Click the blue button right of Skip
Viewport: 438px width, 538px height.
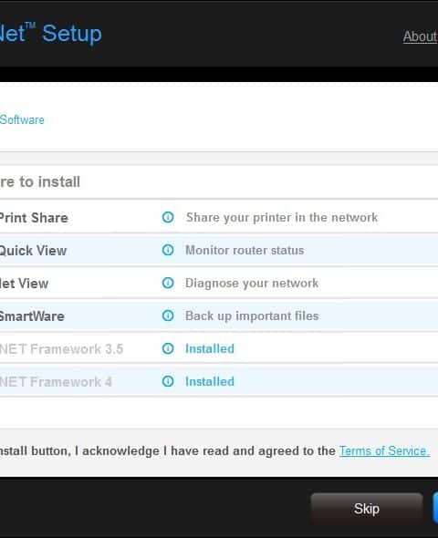click(435, 509)
